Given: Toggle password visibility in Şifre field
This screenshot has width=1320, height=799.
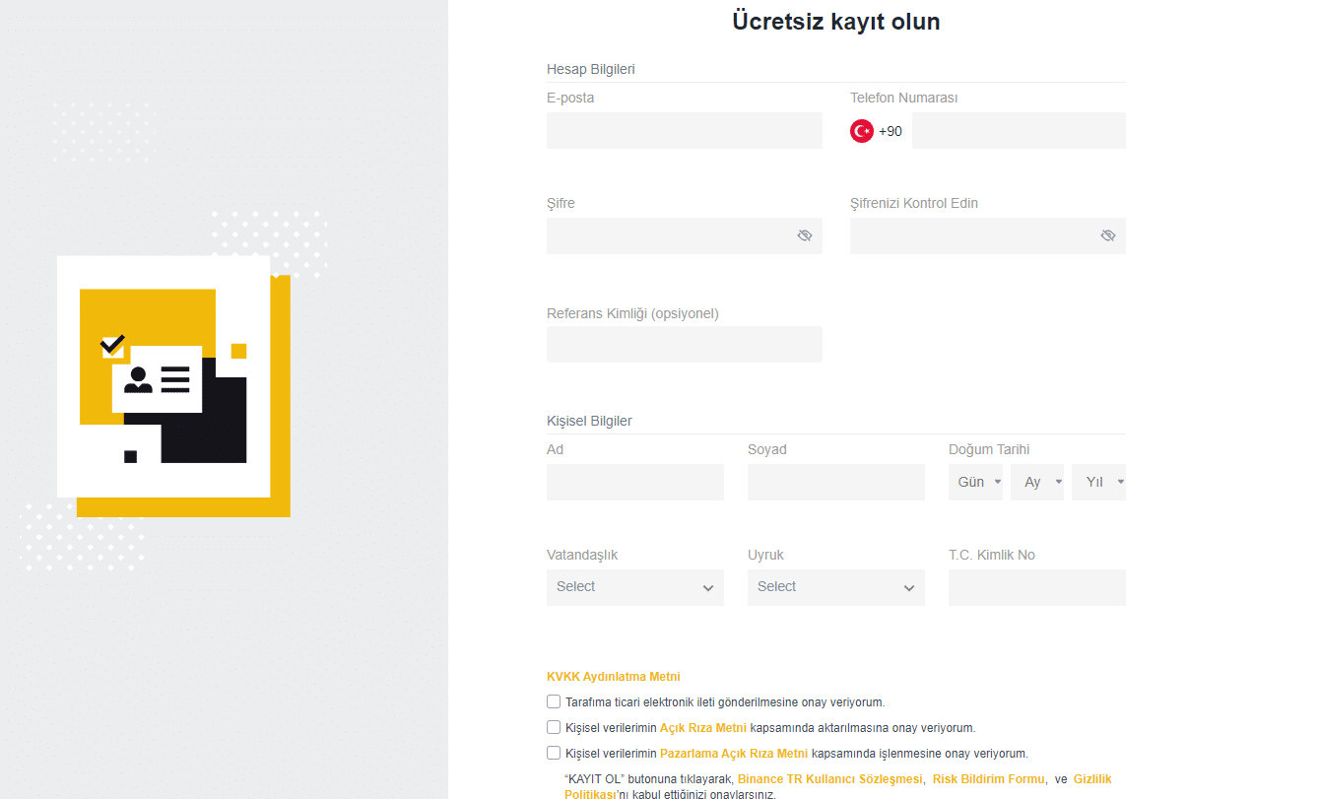Looking at the screenshot, I should 804,235.
